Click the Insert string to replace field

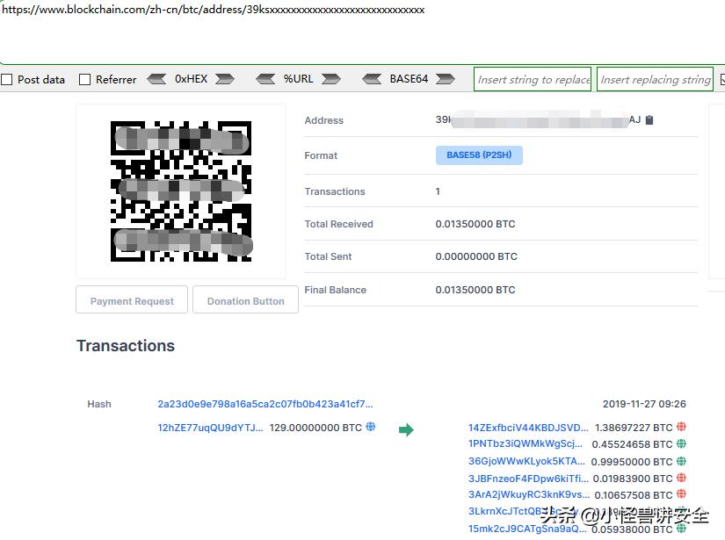point(533,80)
